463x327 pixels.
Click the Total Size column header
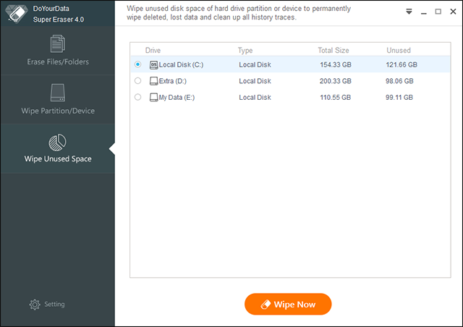pyautogui.click(x=334, y=50)
